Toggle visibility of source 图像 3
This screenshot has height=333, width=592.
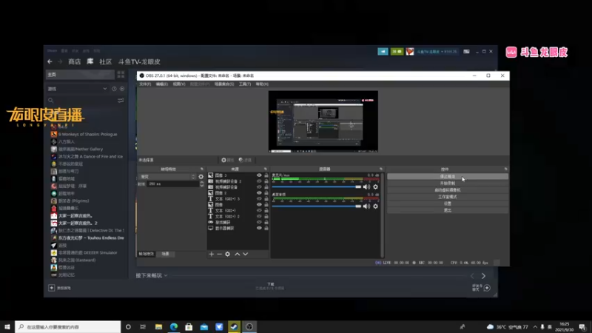259,175
